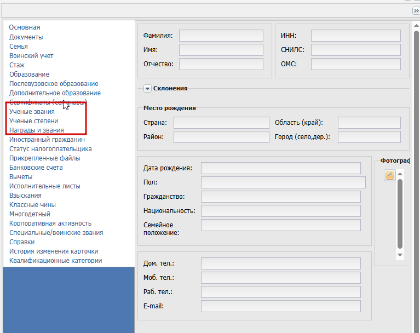The image size is (420, 333).
Task: Click the Гражданство field
Action: (281, 197)
